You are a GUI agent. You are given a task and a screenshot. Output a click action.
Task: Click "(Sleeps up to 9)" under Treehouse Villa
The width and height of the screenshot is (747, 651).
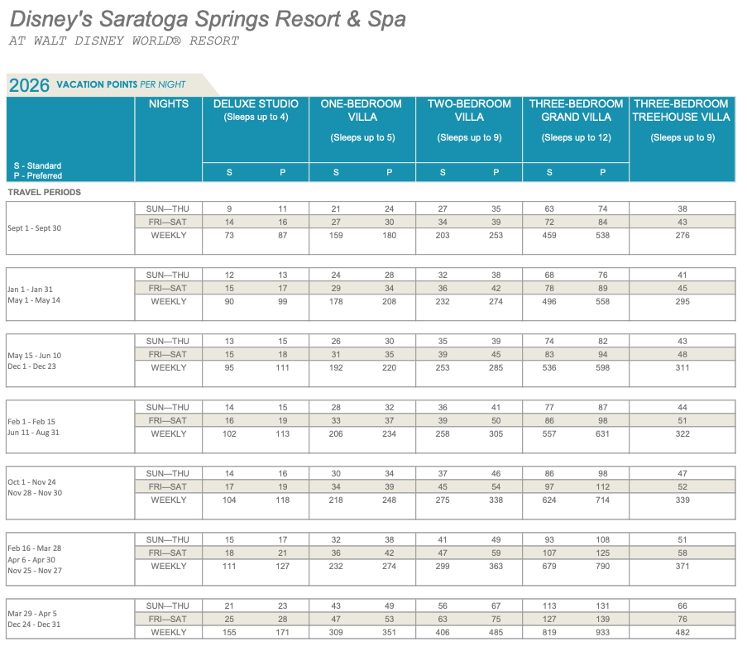[682, 137]
